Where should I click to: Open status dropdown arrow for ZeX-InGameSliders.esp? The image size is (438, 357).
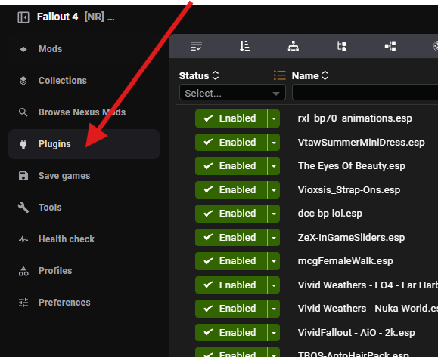tap(274, 238)
